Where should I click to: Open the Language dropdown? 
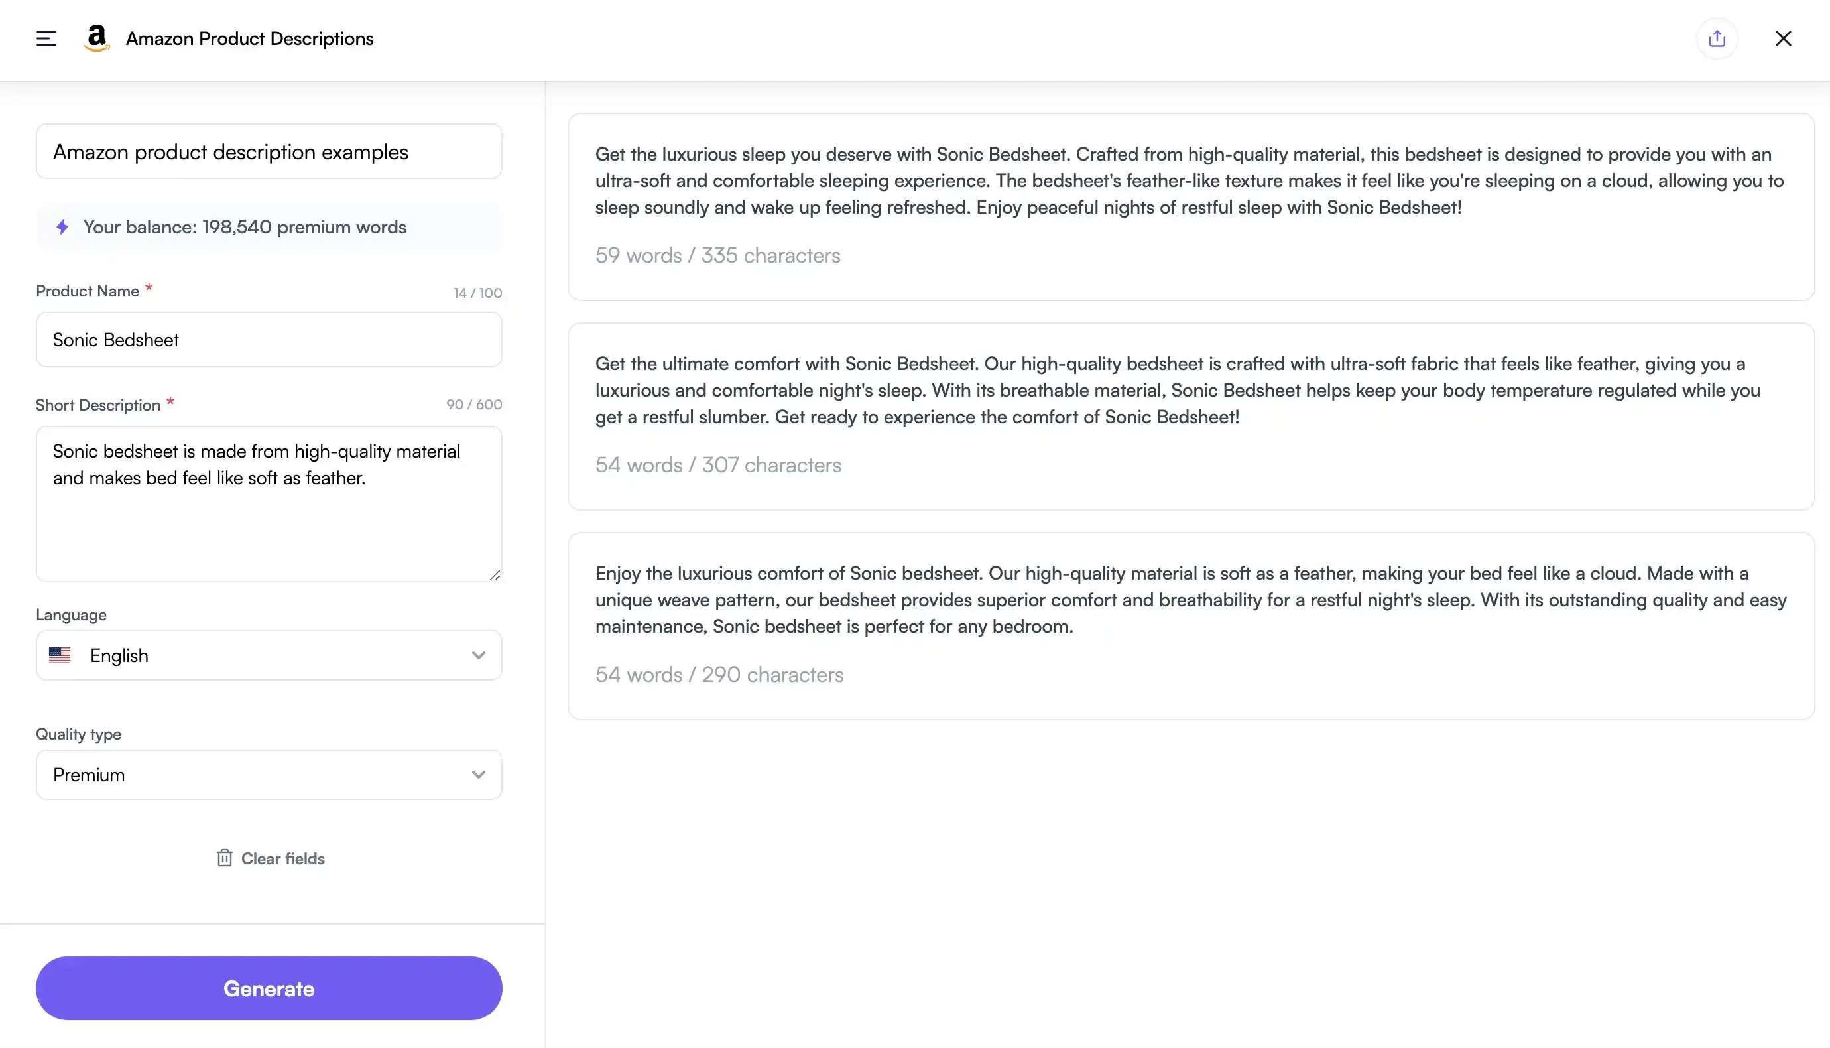pyautogui.click(x=269, y=655)
